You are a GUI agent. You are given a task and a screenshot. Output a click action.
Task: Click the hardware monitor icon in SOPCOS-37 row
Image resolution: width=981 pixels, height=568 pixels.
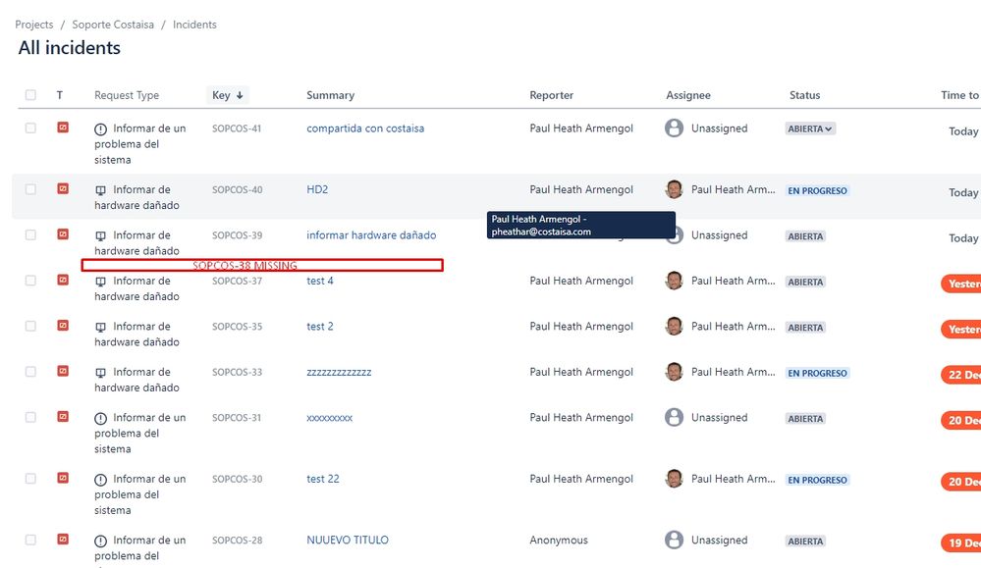tap(100, 282)
